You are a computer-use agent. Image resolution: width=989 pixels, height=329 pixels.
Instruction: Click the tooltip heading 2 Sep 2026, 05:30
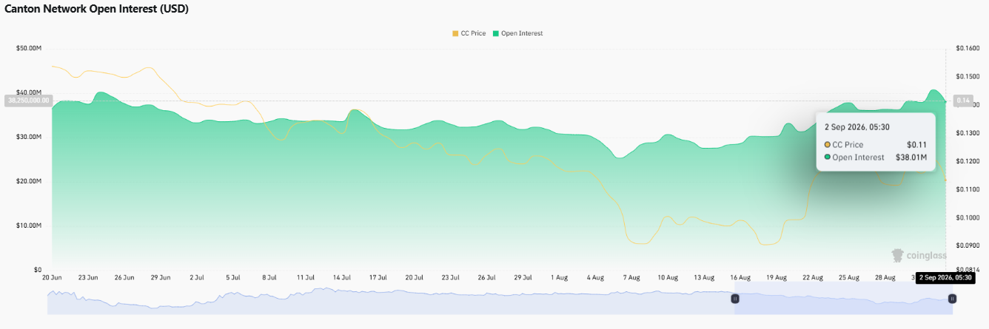(x=857, y=127)
